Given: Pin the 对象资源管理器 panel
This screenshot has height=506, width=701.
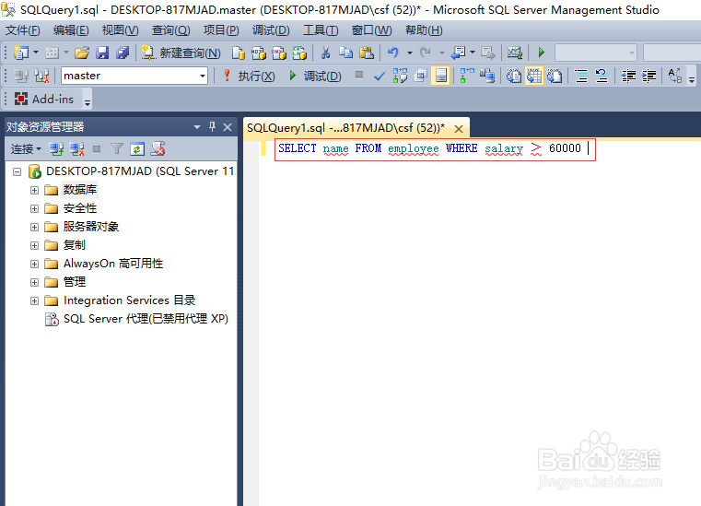Looking at the screenshot, I should [x=213, y=127].
